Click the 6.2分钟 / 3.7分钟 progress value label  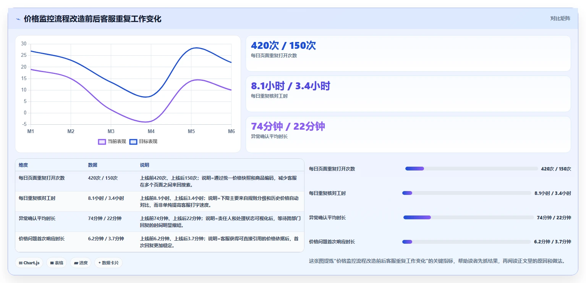[x=552, y=242]
